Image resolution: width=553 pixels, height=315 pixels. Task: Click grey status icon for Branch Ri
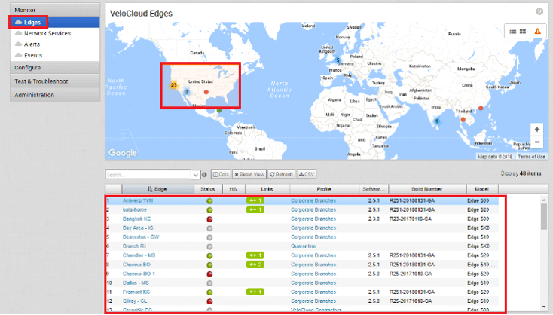pos(209,246)
